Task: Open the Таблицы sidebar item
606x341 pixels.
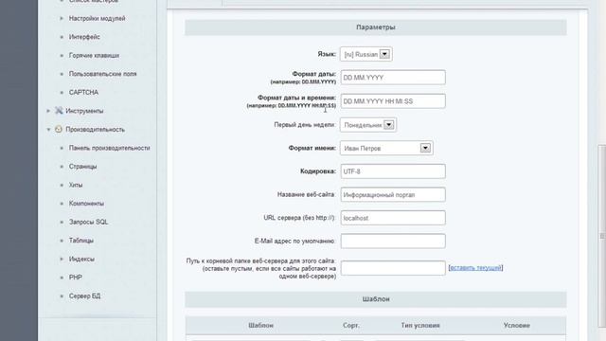Action: (x=81, y=241)
